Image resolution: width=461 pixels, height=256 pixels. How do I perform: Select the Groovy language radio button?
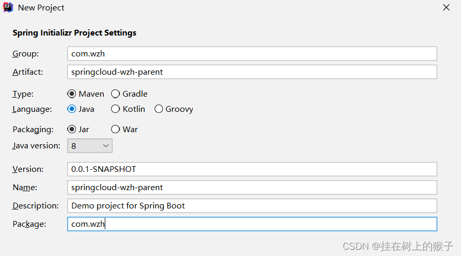158,109
